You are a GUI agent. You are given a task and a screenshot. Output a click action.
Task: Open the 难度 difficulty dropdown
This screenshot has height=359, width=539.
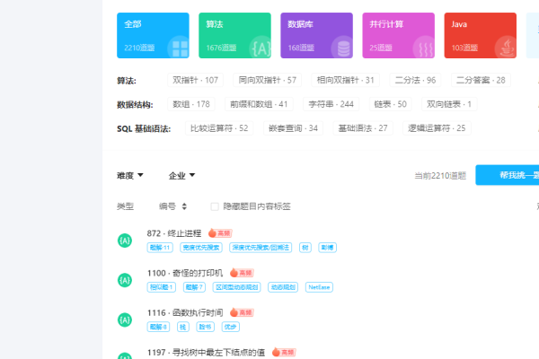coord(130,176)
